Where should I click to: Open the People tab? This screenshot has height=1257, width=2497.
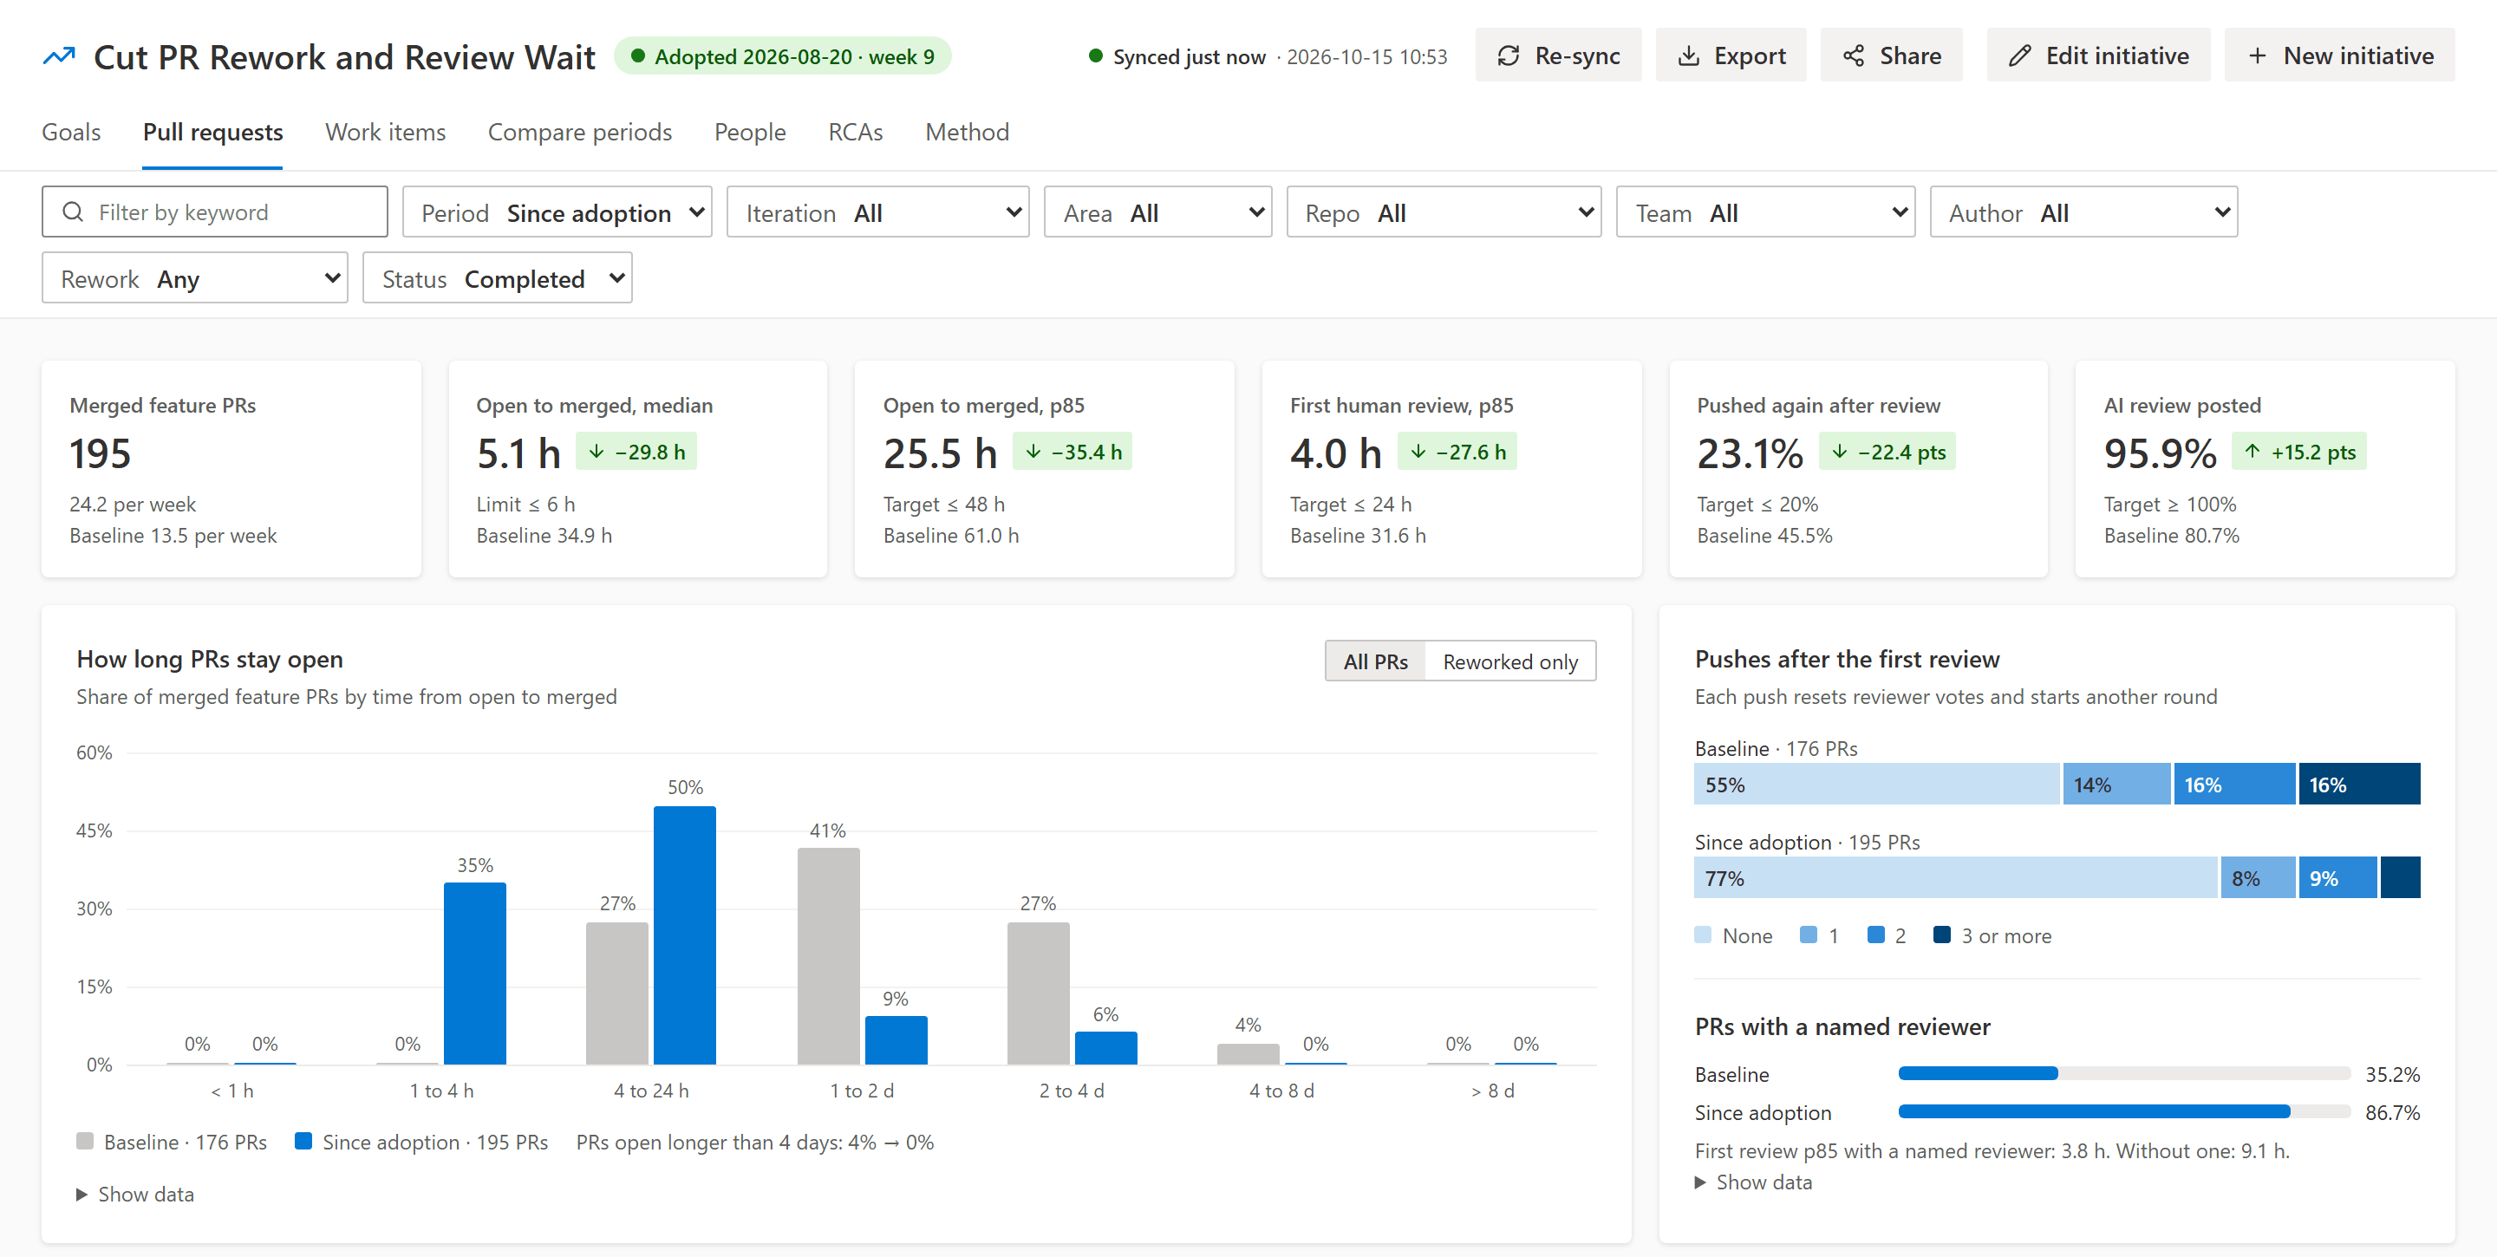point(749,132)
